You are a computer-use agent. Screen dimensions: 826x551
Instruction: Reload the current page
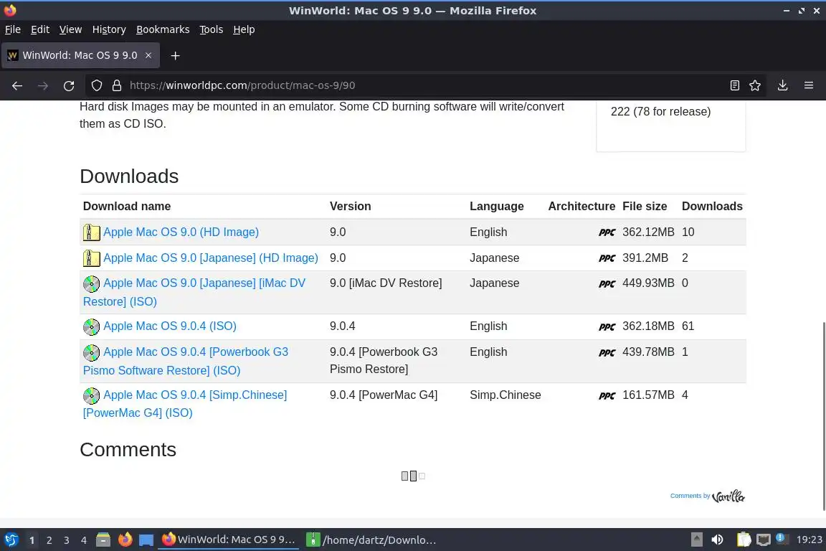click(x=69, y=85)
